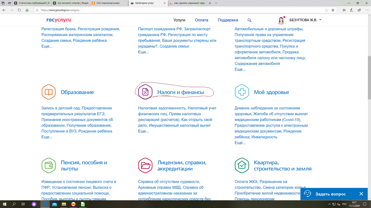Open Task View on the taskbar
Image resolution: width=371 pixels, height=208 pixels.
coord(23,204)
